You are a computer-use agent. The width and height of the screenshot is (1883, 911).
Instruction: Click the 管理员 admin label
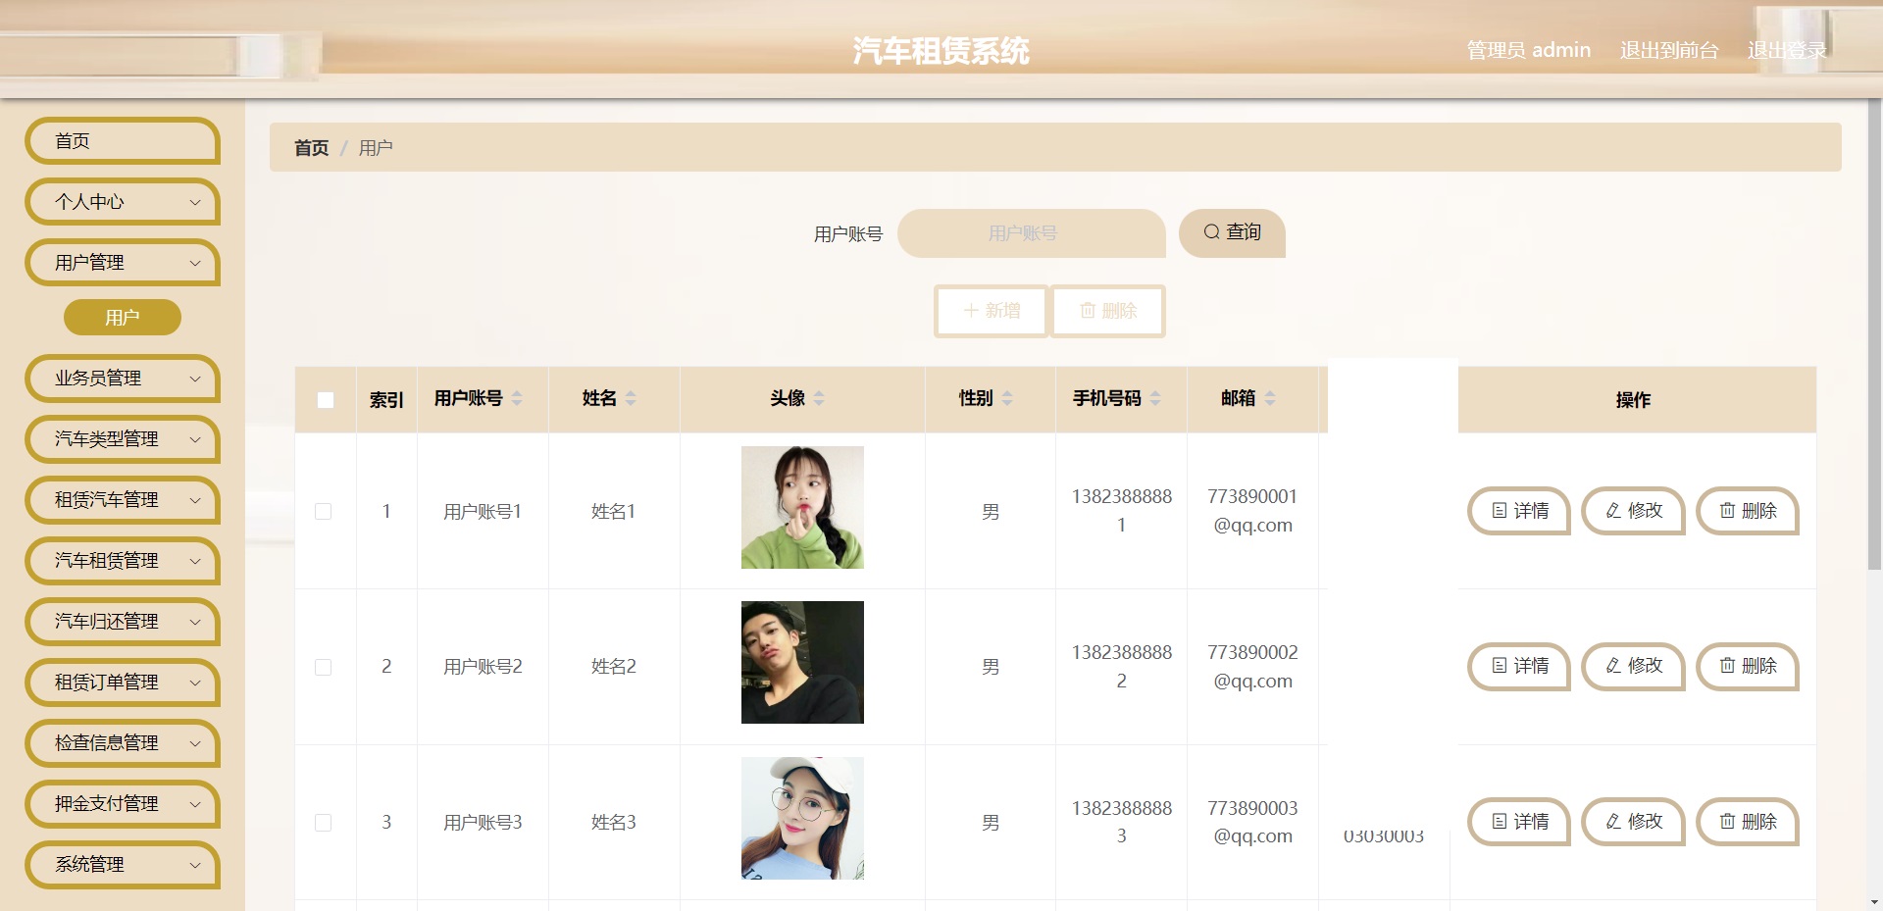[x=1529, y=50]
